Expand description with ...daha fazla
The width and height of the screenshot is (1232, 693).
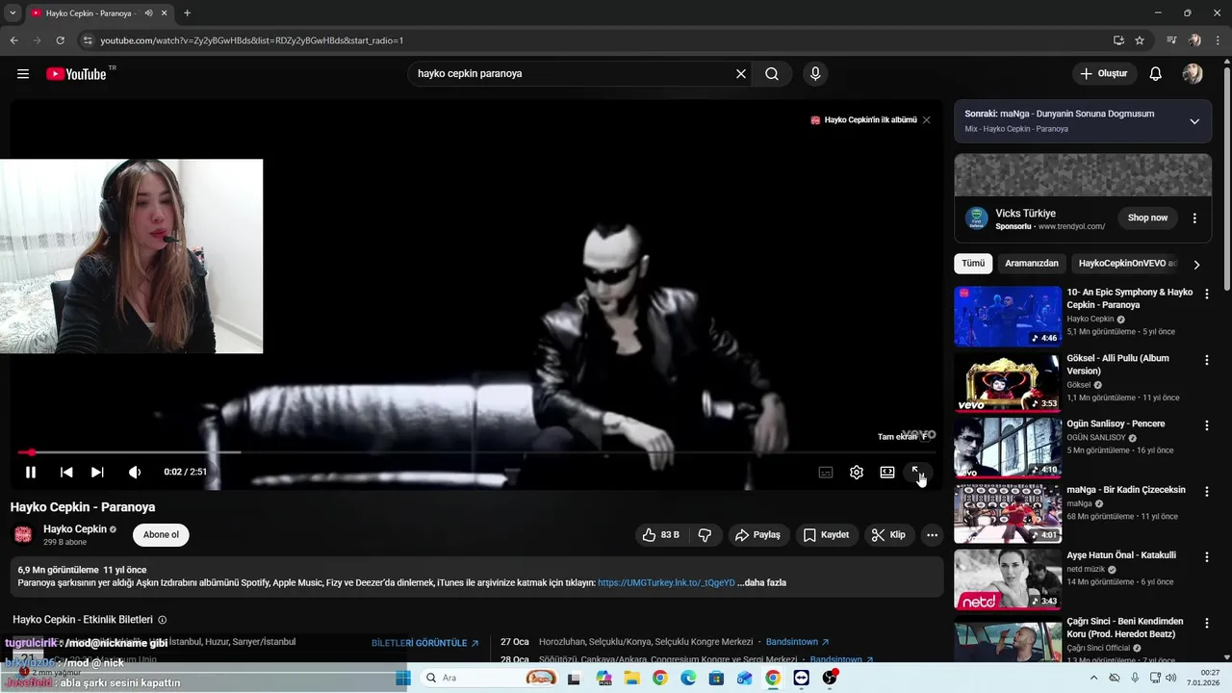(762, 583)
